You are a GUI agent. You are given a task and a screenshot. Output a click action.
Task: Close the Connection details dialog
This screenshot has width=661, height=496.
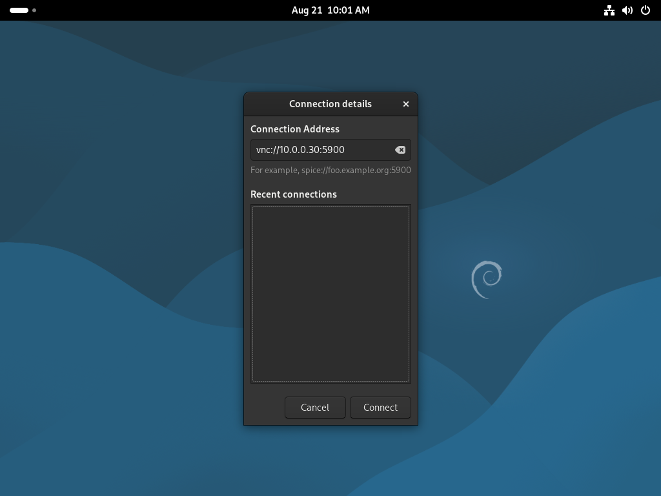pos(405,104)
